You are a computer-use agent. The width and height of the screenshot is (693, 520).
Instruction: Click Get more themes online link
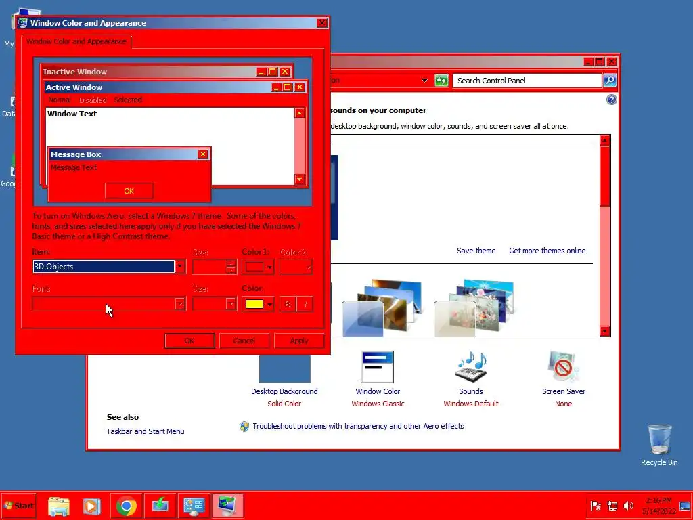tap(547, 251)
